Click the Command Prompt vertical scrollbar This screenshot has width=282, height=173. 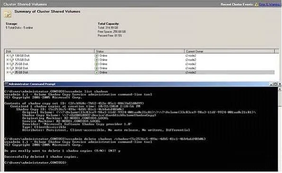click(x=280, y=129)
